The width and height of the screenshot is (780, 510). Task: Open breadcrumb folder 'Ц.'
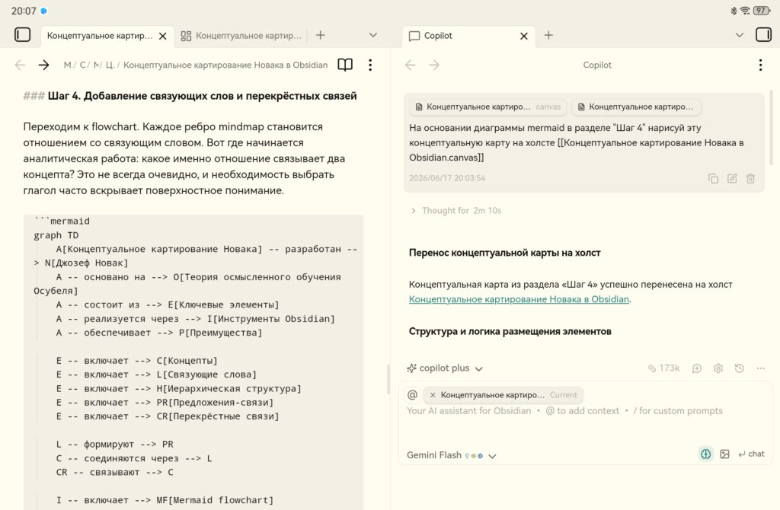point(110,65)
